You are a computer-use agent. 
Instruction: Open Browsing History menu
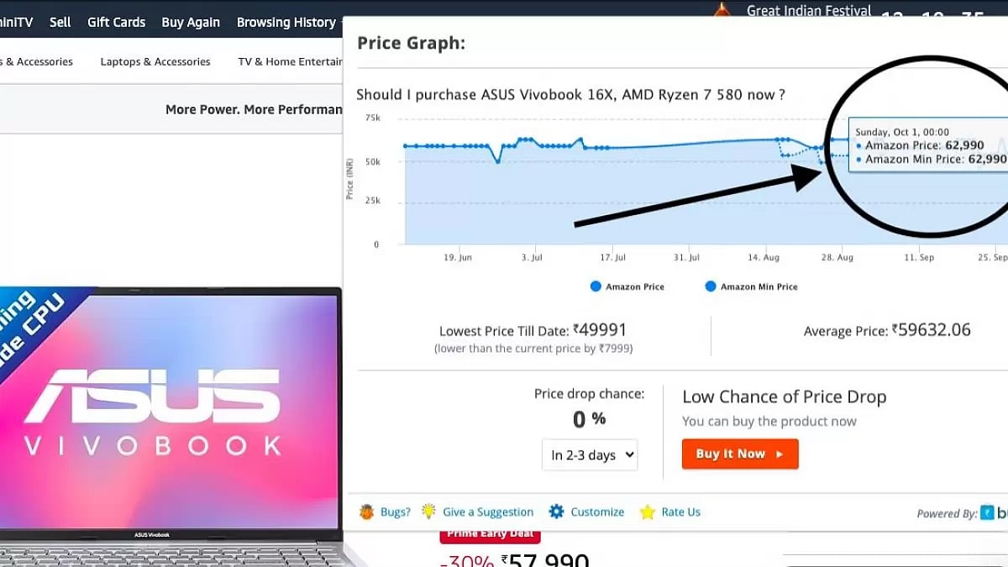[286, 23]
